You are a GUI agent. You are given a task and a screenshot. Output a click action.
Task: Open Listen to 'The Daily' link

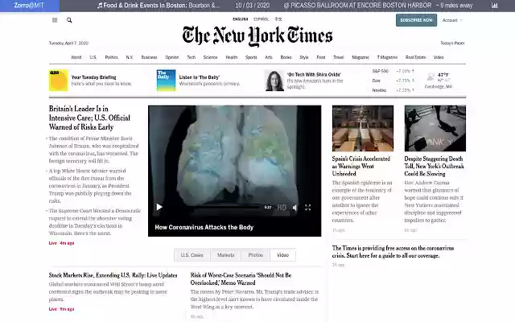click(x=200, y=77)
